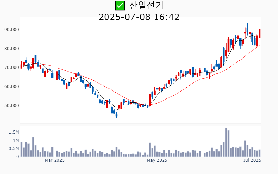Click the Mar 2025 date label
The width and height of the screenshot is (278, 174).
55,160
